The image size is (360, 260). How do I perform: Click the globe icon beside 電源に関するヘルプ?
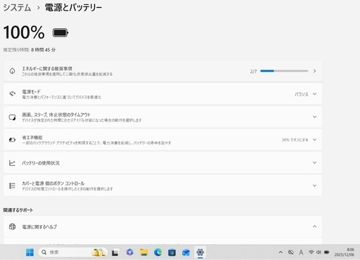click(x=12, y=226)
